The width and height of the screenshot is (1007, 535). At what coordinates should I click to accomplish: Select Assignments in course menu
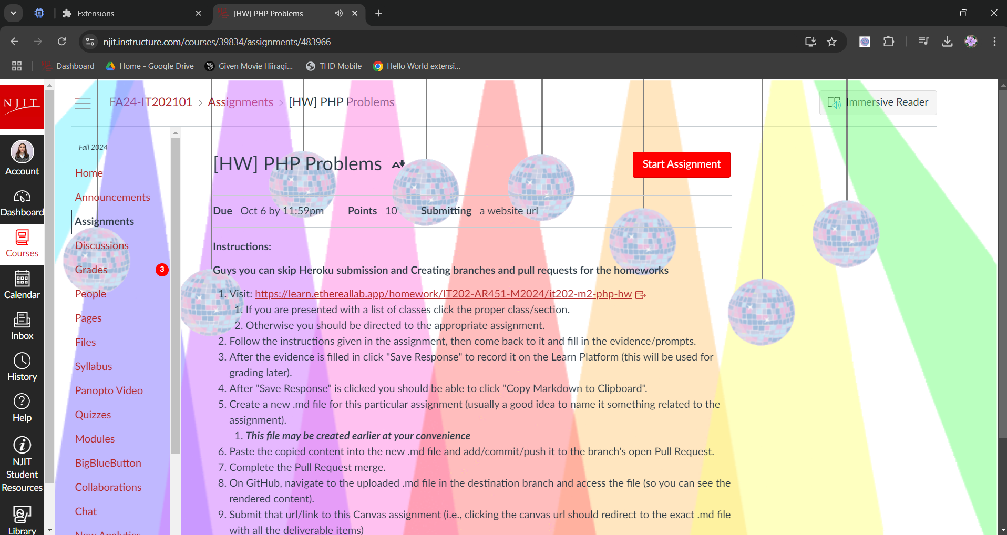pos(104,221)
